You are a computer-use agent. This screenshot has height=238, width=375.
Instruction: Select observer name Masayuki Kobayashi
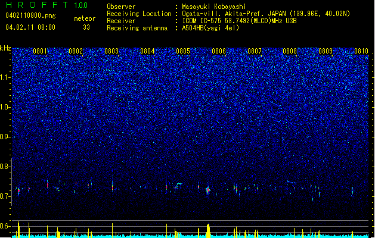214,7
